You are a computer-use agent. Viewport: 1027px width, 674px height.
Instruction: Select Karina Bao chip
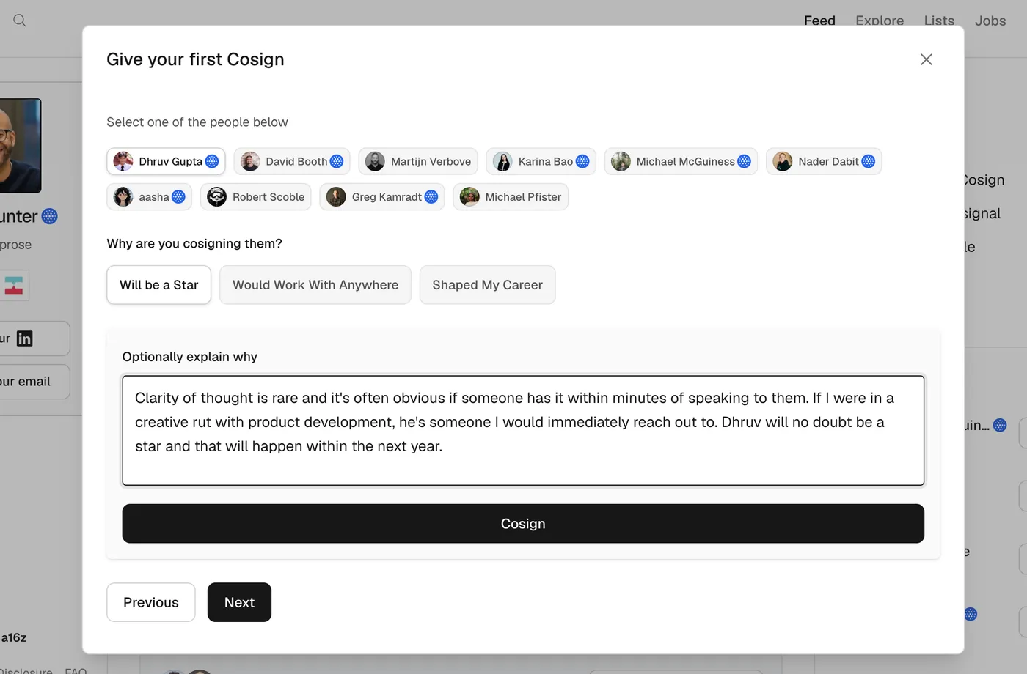[541, 161]
